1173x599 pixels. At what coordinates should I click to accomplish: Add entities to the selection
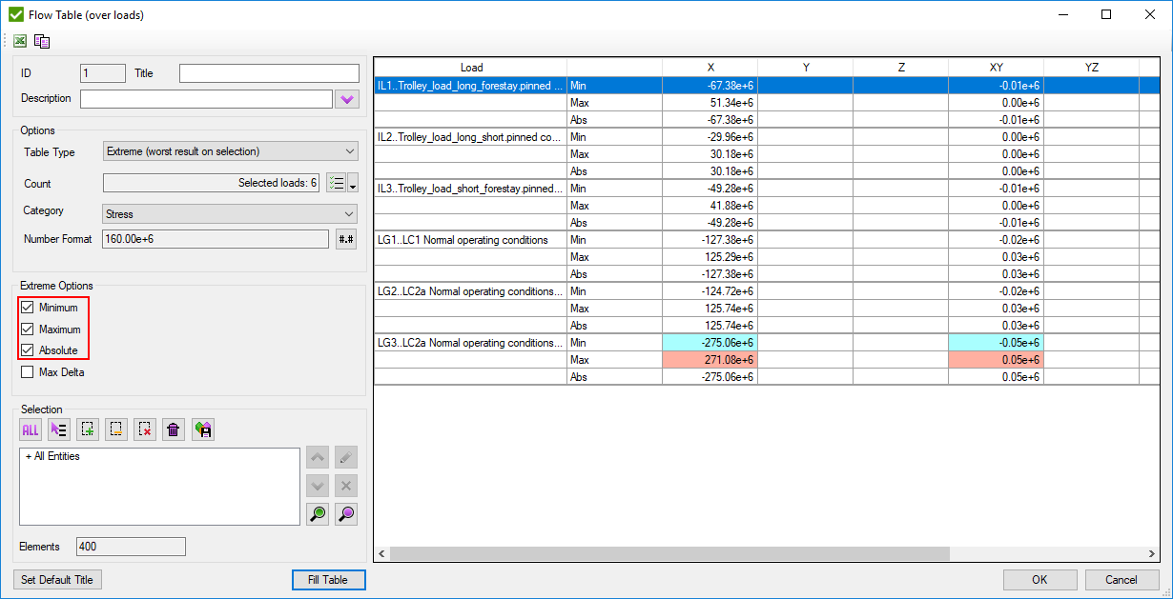(88, 429)
